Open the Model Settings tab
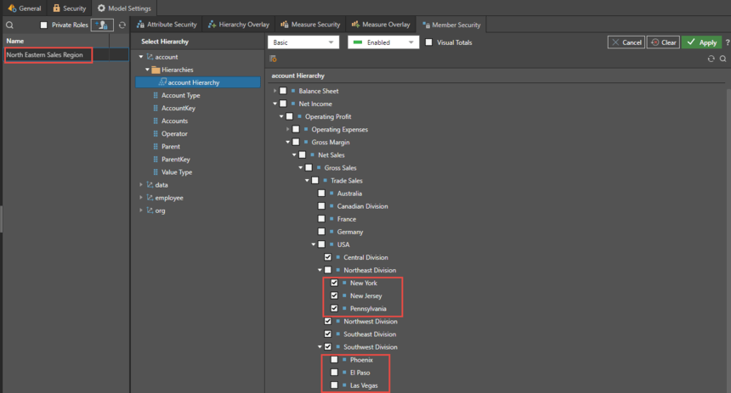The width and height of the screenshot is (731, 393). (x=124, y=8)
